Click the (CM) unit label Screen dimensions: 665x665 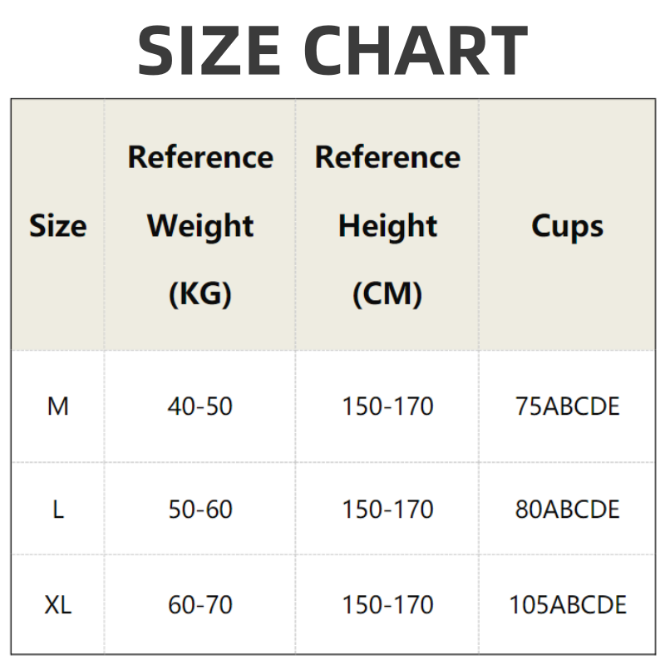click(x=387, y=293)
